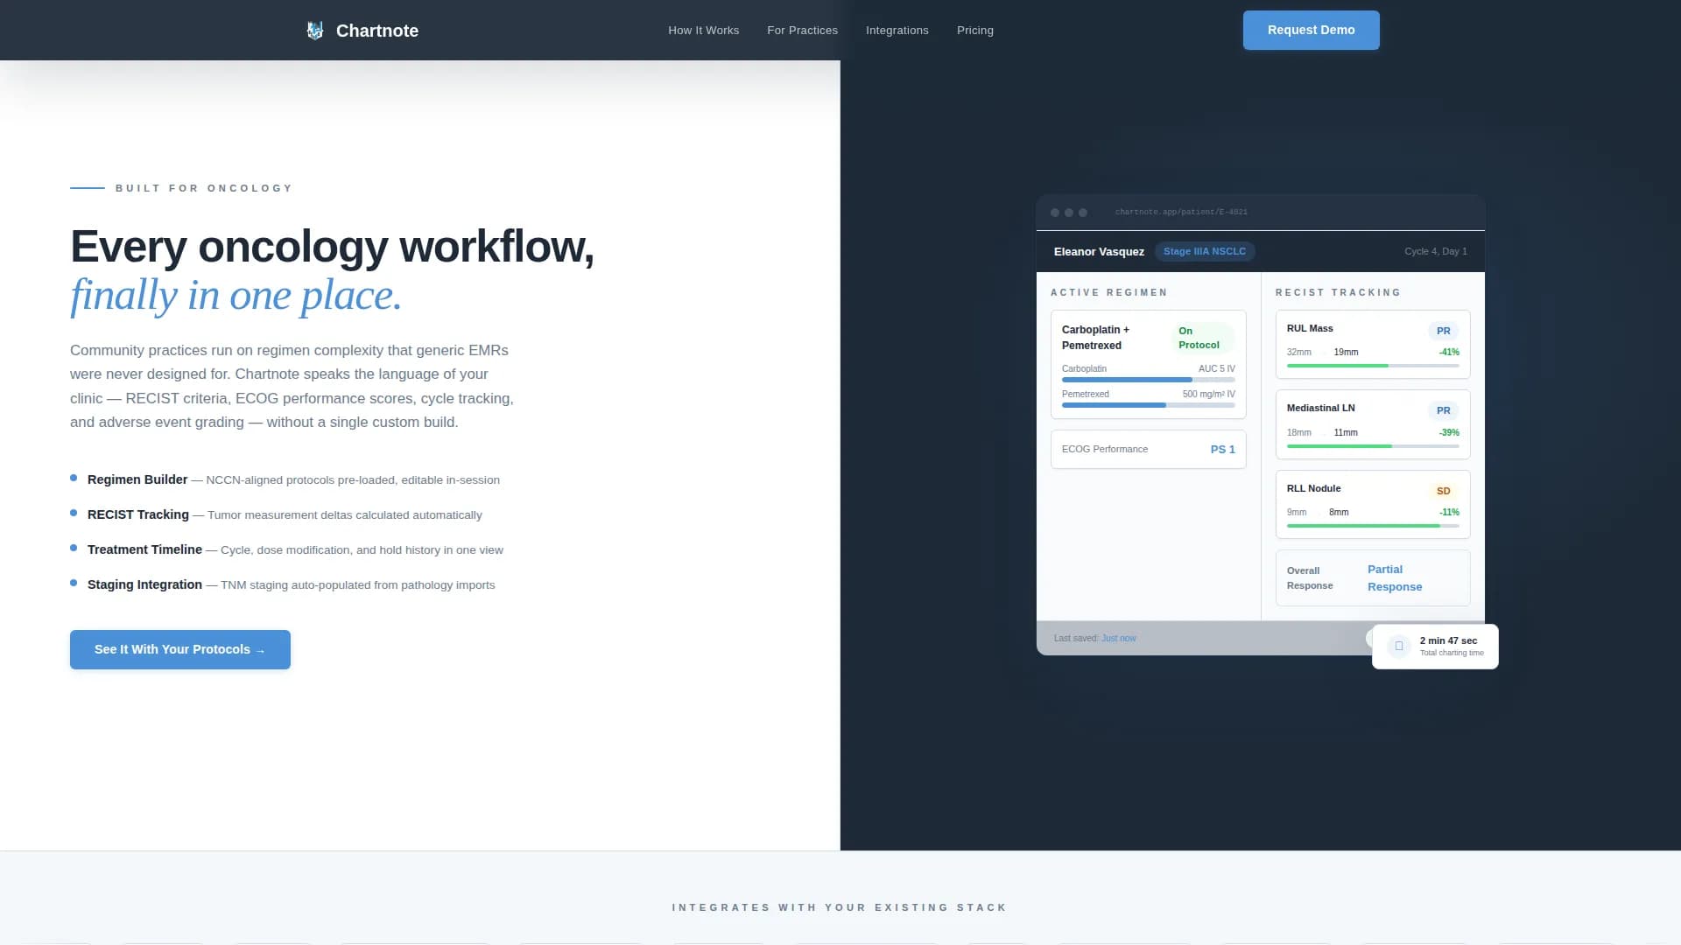Click the Chartnote brand name
The width and height of the screenshot is (1681, 945).
377,31
